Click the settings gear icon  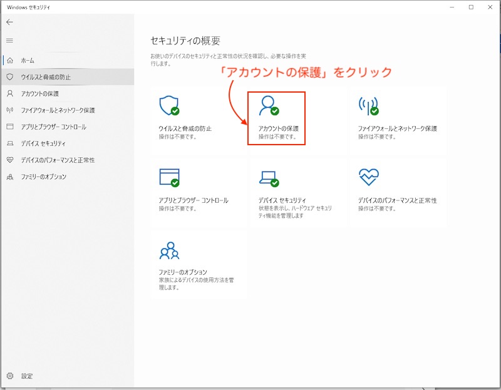click(10, 376)
